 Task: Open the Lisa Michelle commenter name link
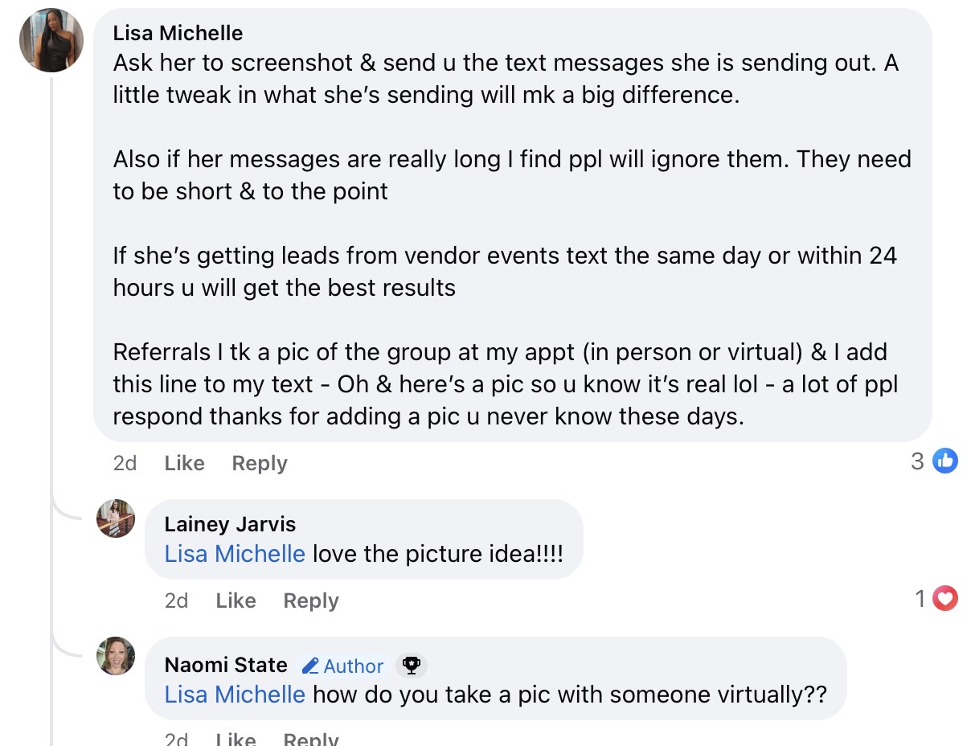click(x=178, y=33)
